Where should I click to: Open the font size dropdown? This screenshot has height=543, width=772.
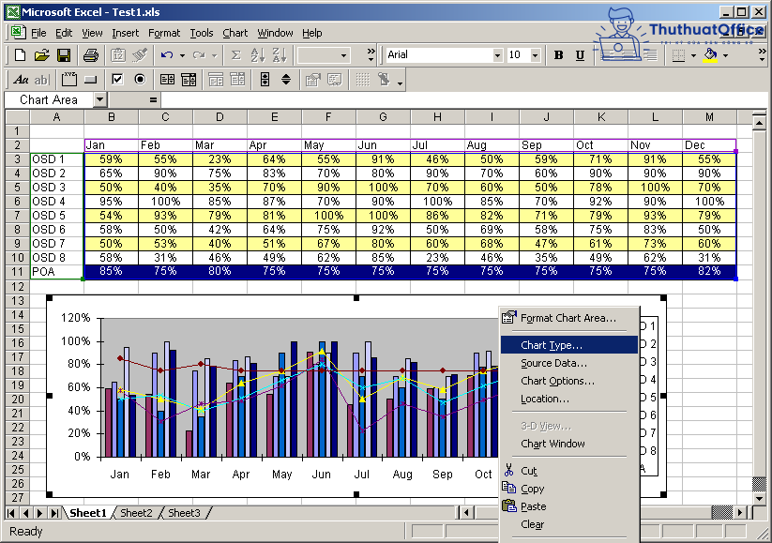tap(533, 54)
